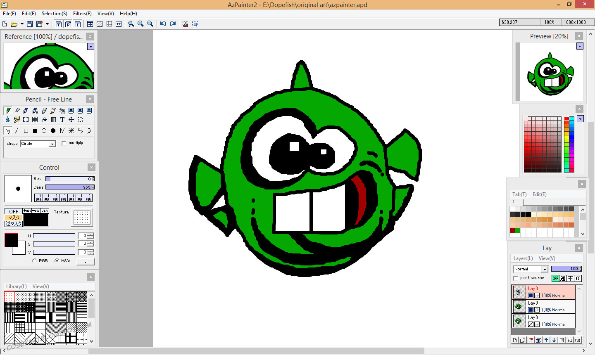The image size is (595, 355).
Task: Click the CLR mask button
Action: [x=45, y=211]
